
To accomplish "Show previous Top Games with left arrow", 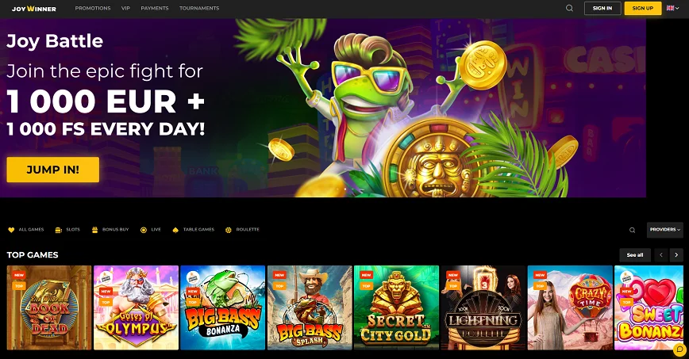I will click(661, 255).
